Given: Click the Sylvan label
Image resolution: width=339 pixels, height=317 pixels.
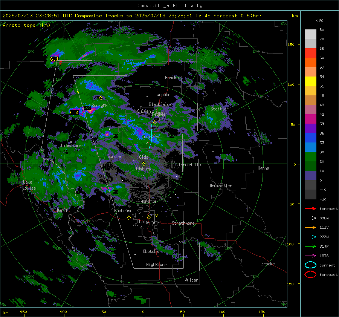Looking at the screenshot, I should pyautogui.click(x=144, y=111).
